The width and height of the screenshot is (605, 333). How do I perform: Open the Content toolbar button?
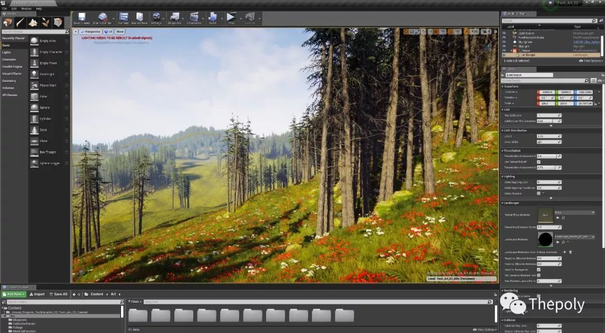click(x=123, y=18)
